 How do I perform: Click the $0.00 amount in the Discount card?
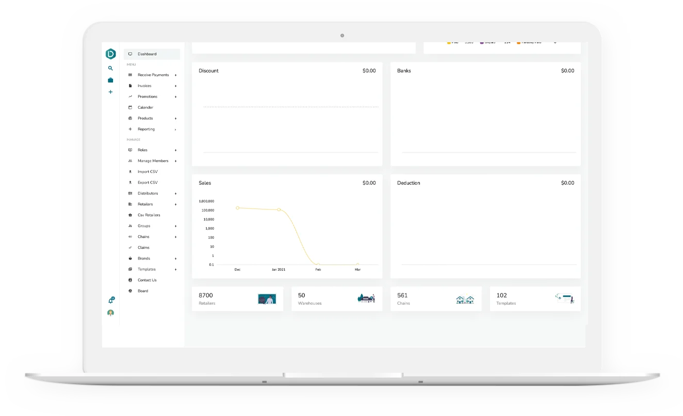(x=369, y=71)
